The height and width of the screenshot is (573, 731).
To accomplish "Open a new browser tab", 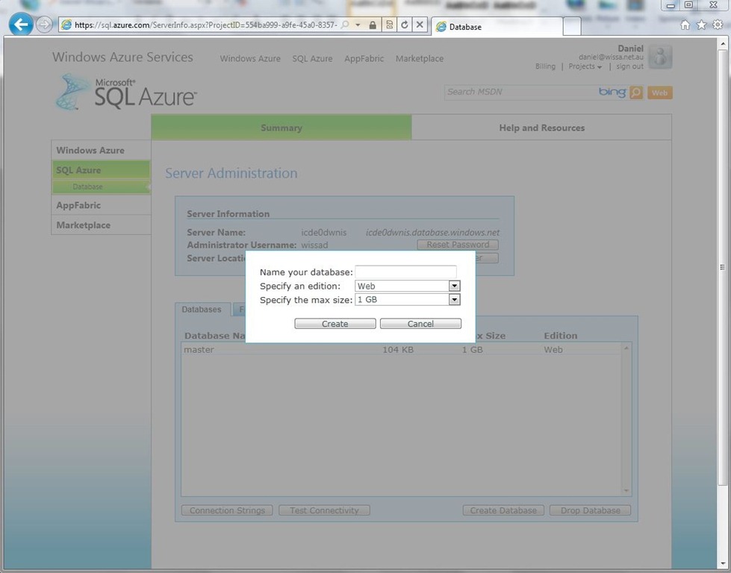I will coord(572,27).
